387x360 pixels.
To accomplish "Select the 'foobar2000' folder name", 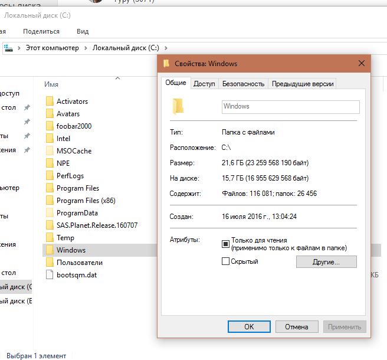I will 74,126.
